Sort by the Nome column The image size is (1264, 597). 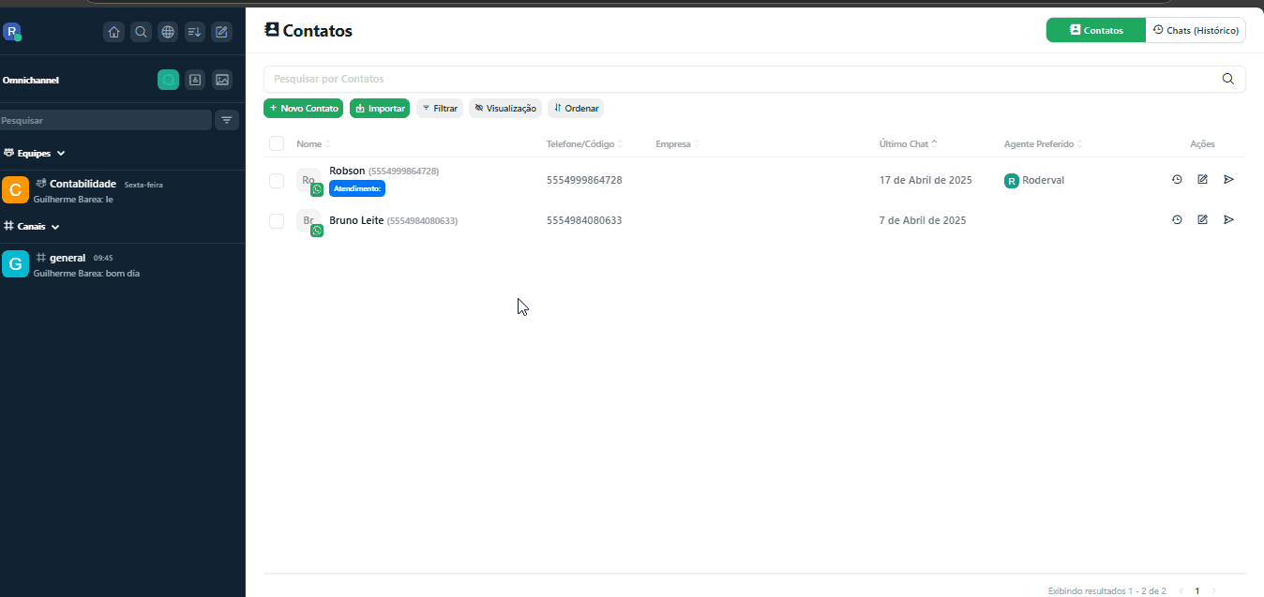coord(313,144)
